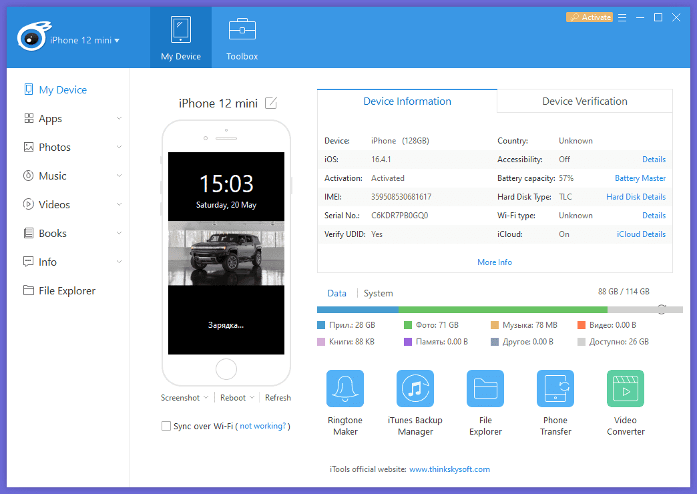Expand the Apps section chevron
Screen dimensions: 697x494
click(119, 118)
